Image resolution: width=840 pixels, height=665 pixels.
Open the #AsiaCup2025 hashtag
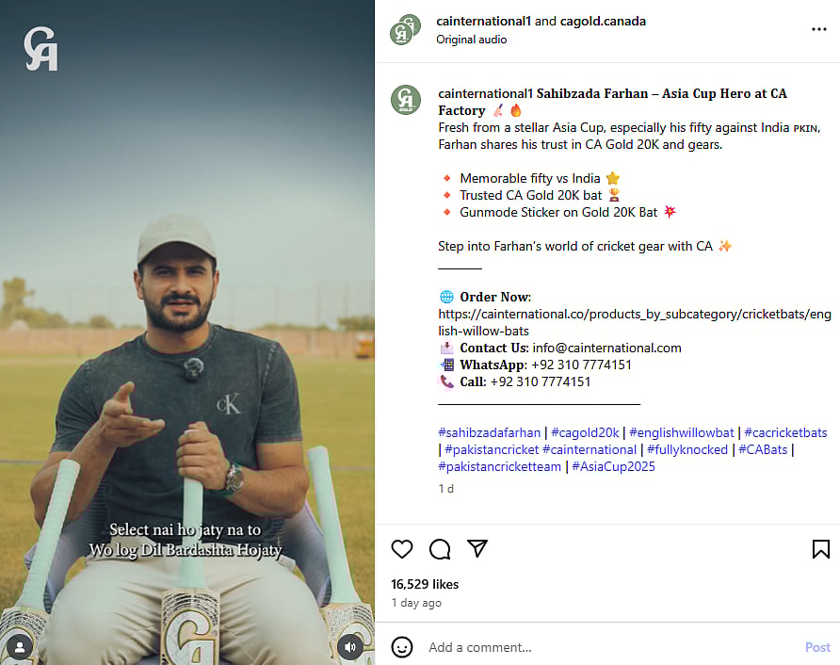click(x=614, y=466)
